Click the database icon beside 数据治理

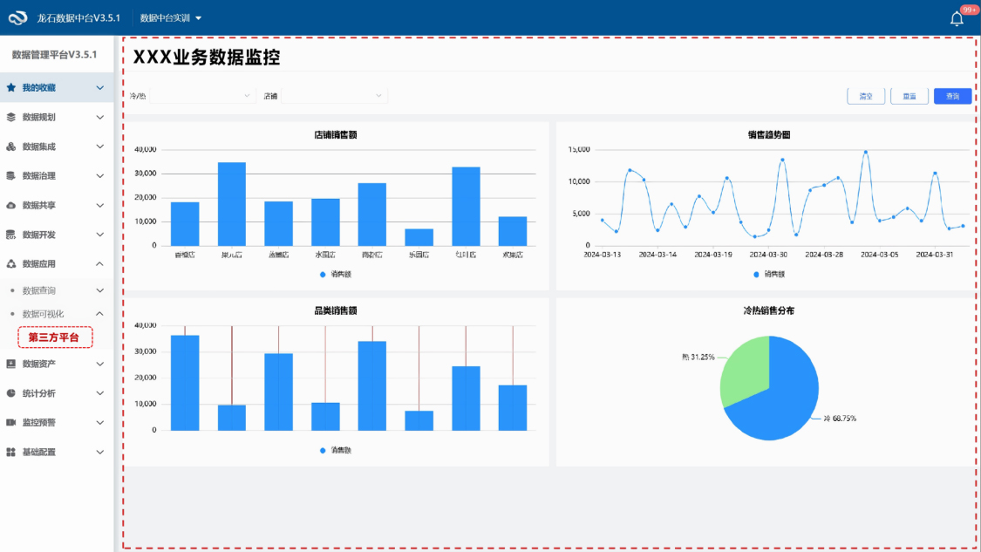click(x=10, y=175)
